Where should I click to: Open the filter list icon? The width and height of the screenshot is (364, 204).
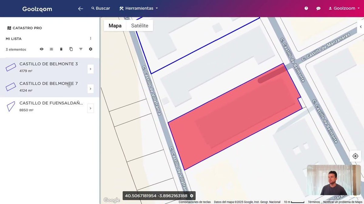click(x=81, y=49)
